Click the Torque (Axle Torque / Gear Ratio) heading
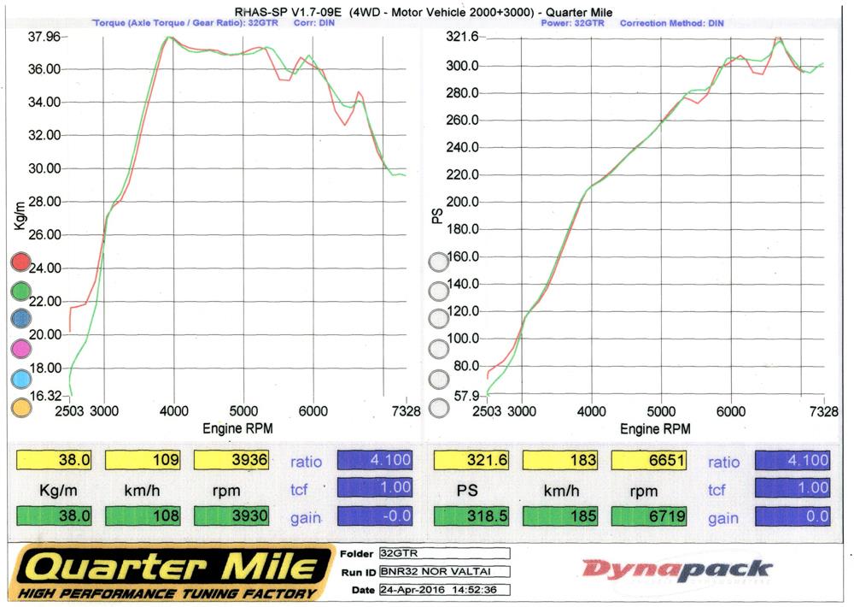 pyautogui.click(x=185, y=23)
